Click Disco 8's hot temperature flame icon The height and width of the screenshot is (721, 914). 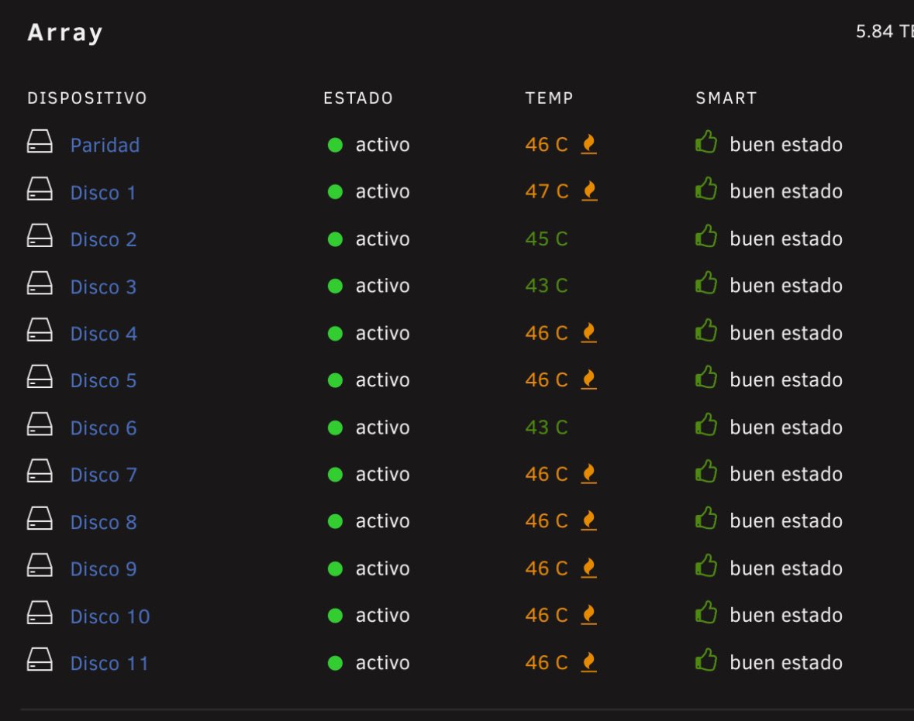(x=589, y=520)
